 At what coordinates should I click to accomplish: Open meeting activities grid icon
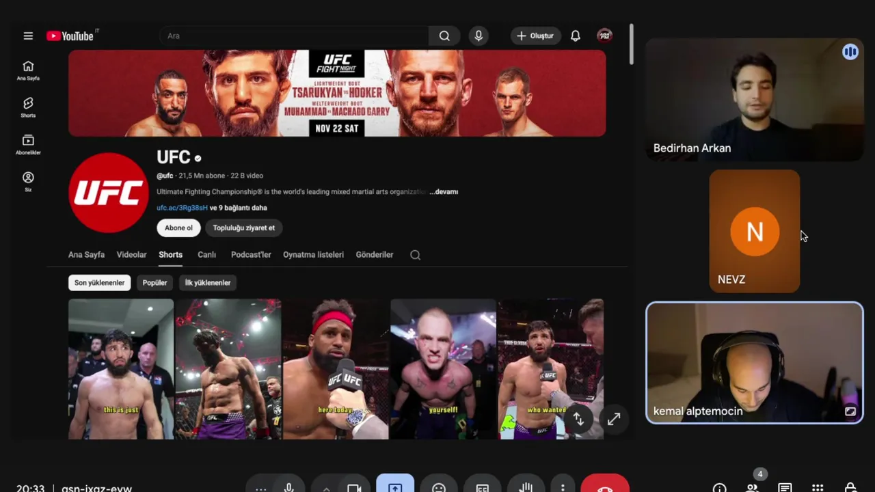coord(818,489)
